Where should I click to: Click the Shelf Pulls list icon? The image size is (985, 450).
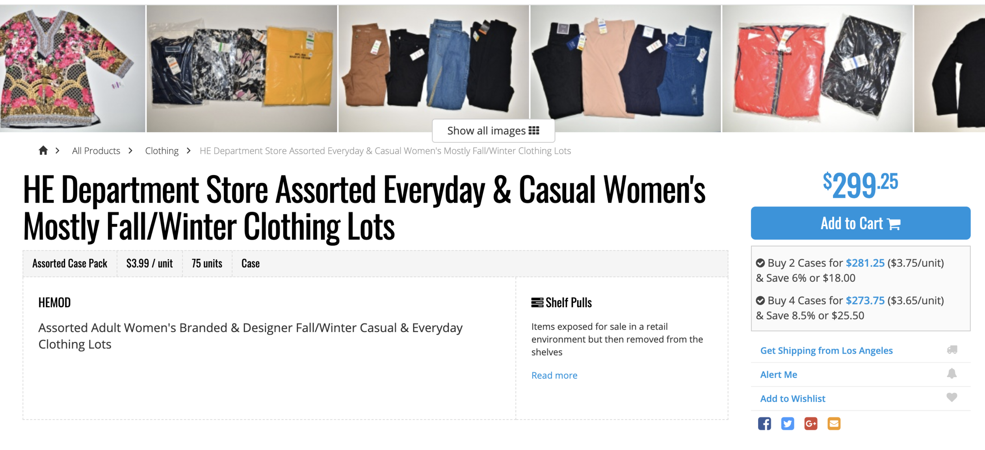[537, 302]
